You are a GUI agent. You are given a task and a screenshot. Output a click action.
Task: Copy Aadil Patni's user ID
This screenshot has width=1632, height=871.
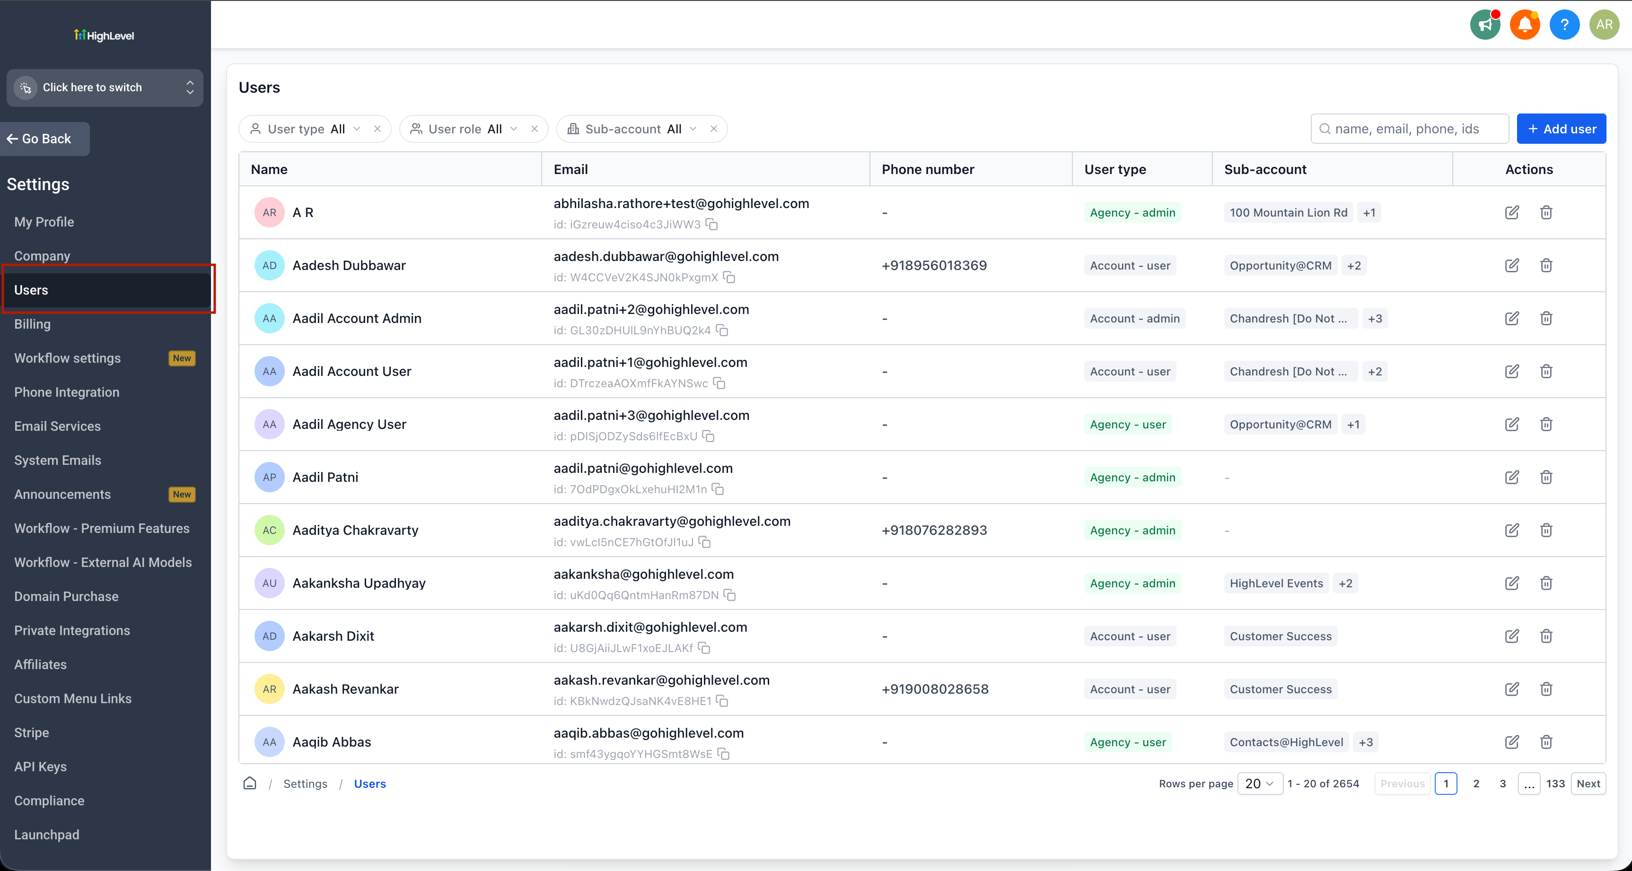pyautogui.click(x=718, y=489)
